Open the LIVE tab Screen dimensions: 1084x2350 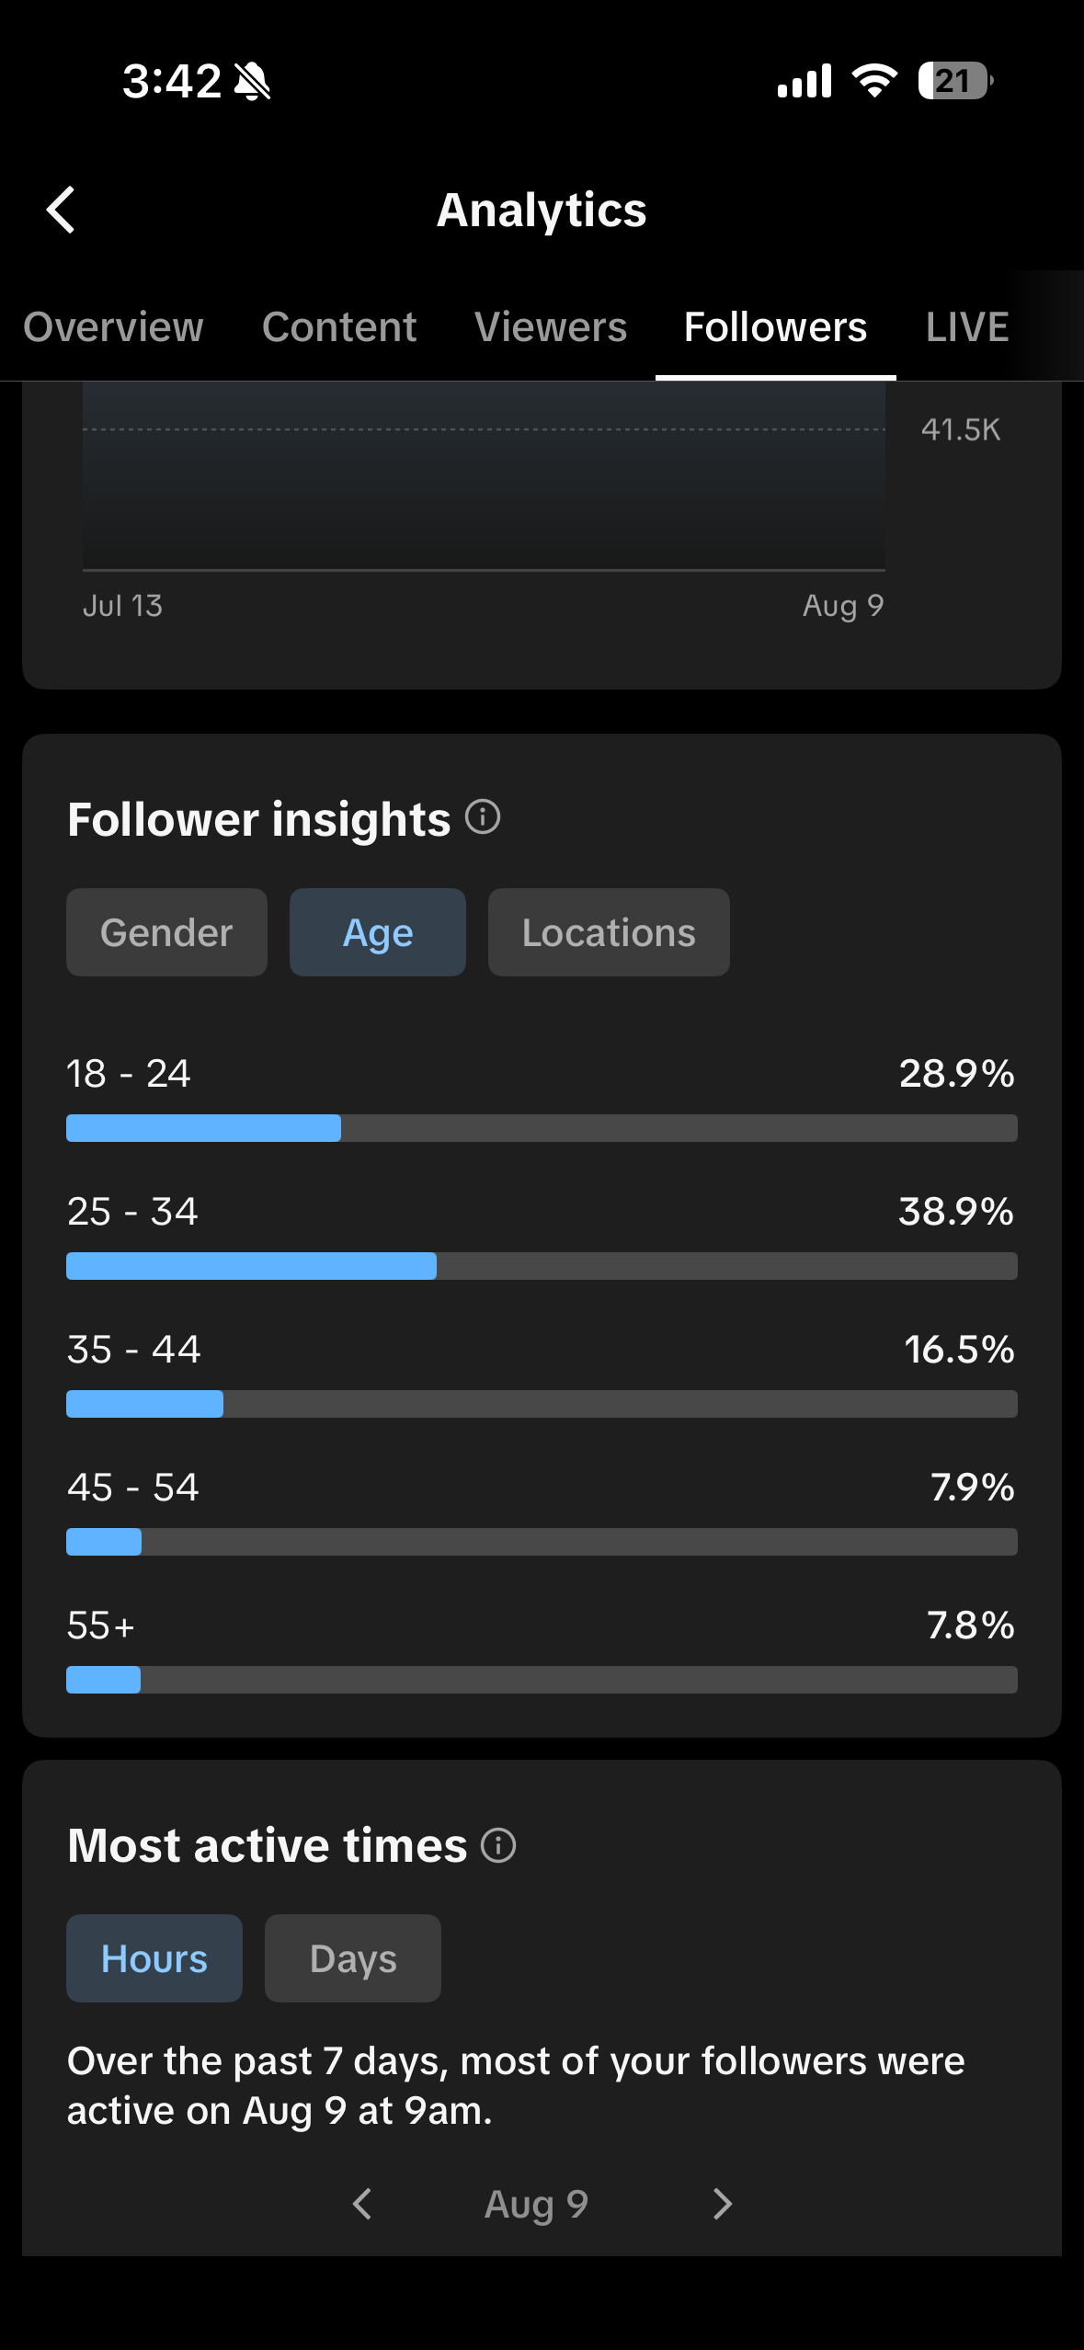click(967, 327)
